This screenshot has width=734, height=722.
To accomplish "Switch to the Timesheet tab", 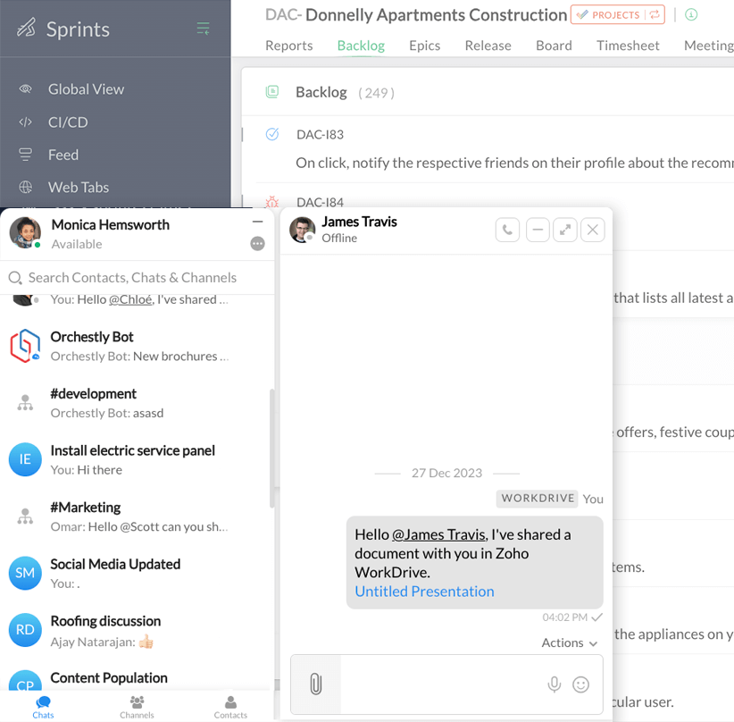I will point(628,46).
